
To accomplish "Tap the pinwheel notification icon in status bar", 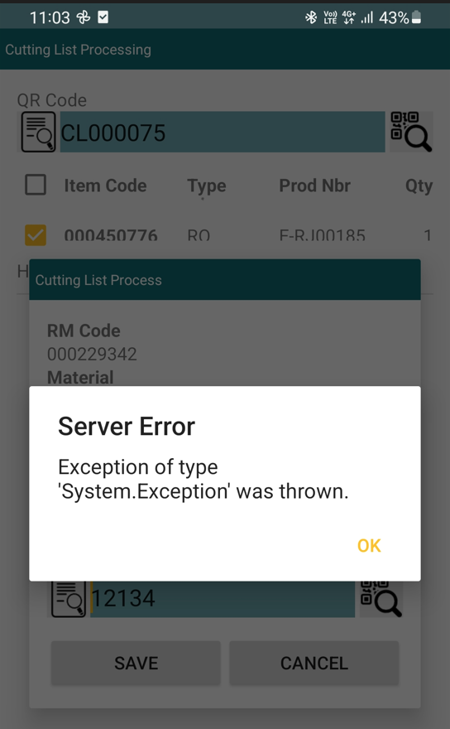I will (83, 17).
